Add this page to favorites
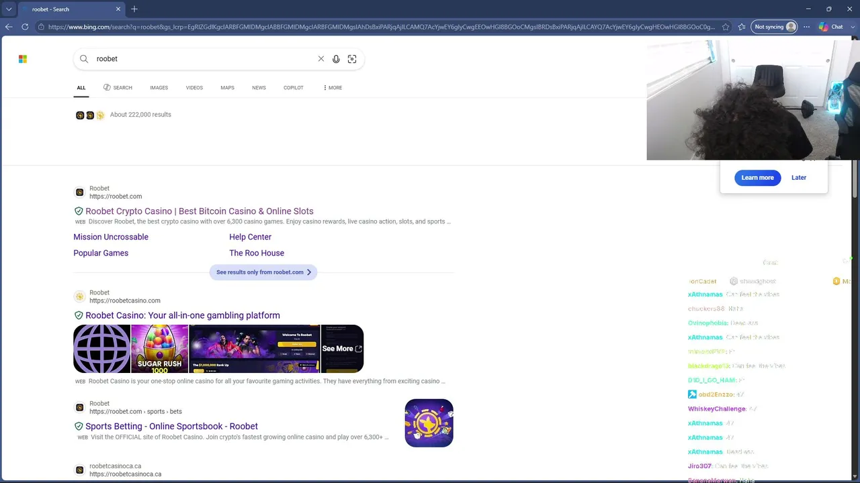 pos(726,27)
